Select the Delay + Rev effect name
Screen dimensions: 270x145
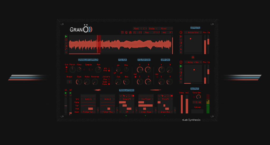click(x=193, y=62)
